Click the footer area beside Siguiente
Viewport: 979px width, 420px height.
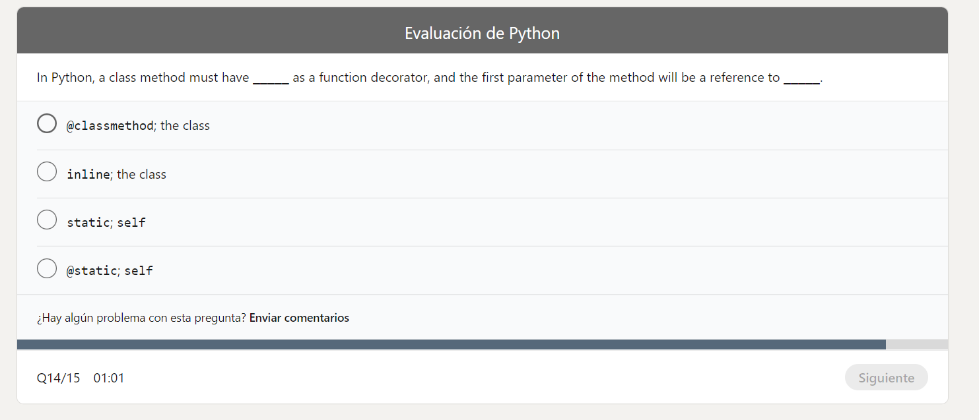click(x=462, y=377)
